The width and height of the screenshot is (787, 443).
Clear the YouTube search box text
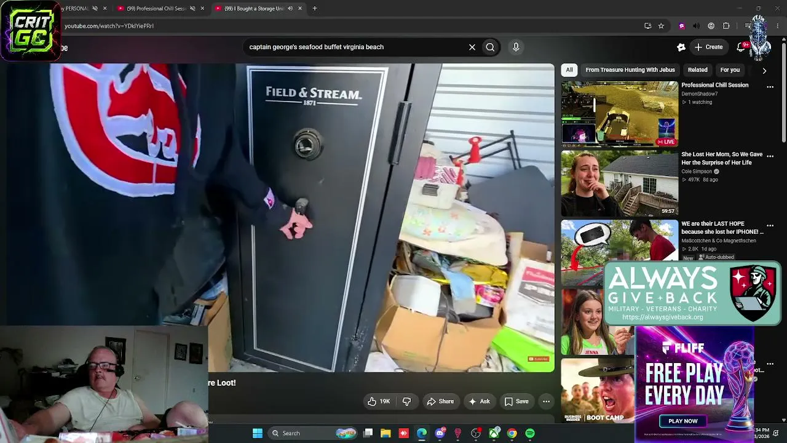472,47
